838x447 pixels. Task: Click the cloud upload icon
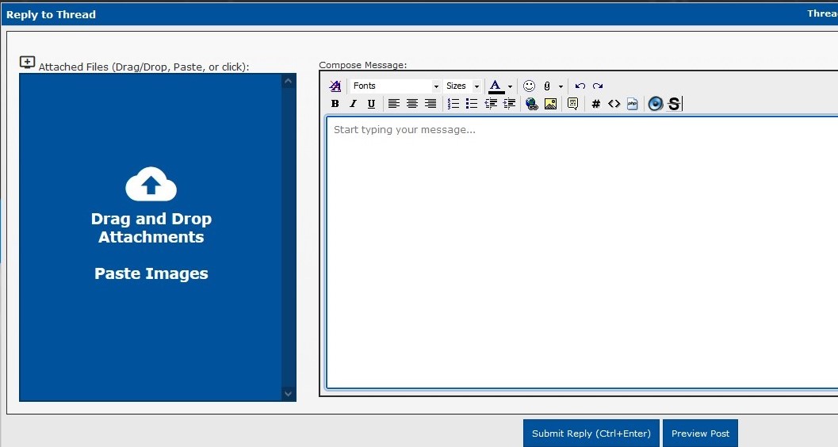[151, 184]
